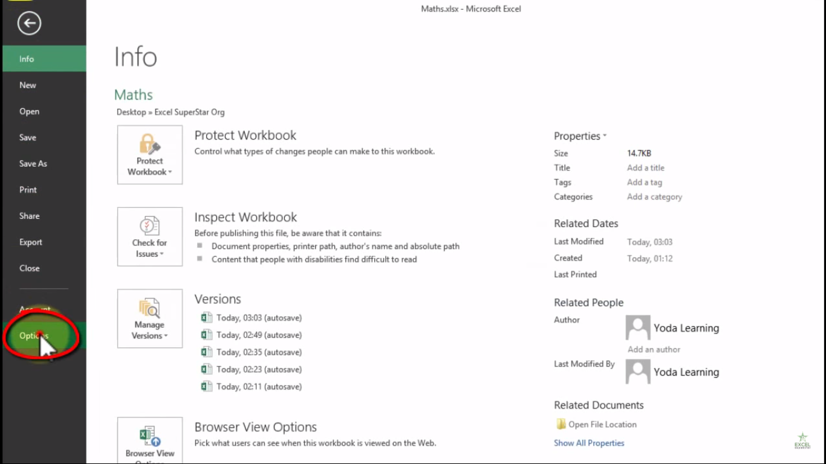
Task: Click the Related Documents heading
Action: pos(599,405)
